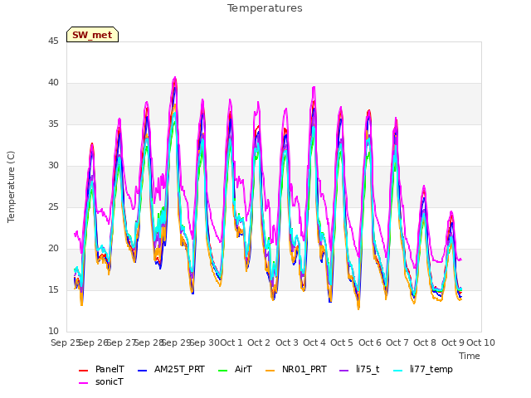Click the 35 y-axis tick label

[x=53, y=124]
